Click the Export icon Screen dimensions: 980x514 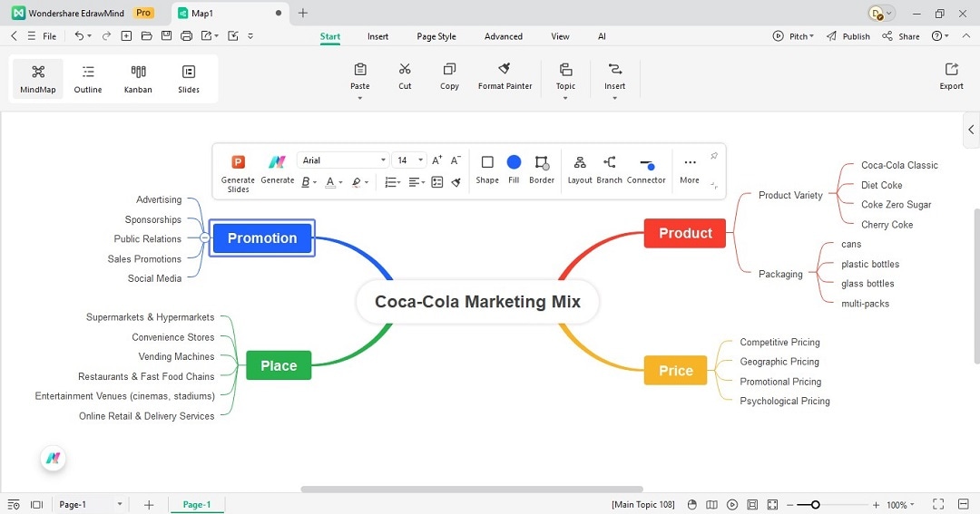pyautogui.click(x=951, y=76)
